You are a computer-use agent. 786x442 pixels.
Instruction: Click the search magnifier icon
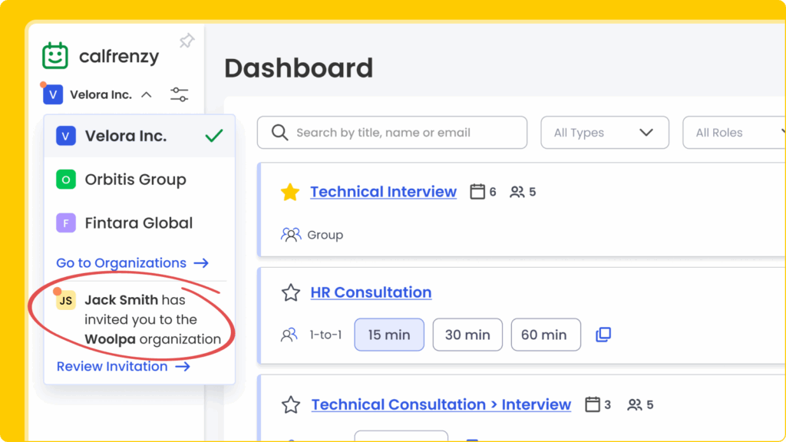click(279, 133)
